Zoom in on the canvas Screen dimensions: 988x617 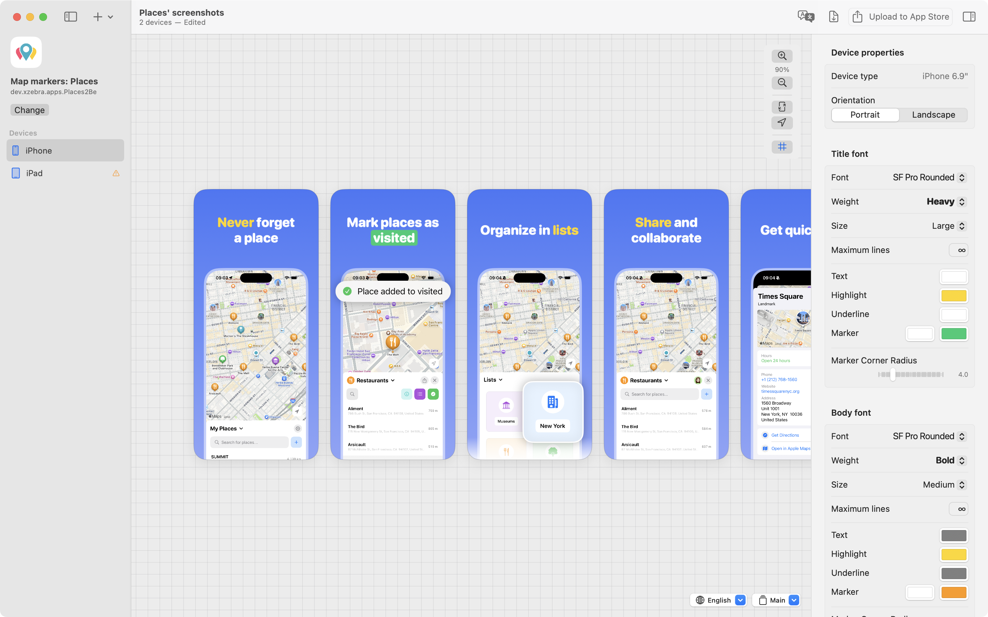pyautogui.click(x=782, y=56)
